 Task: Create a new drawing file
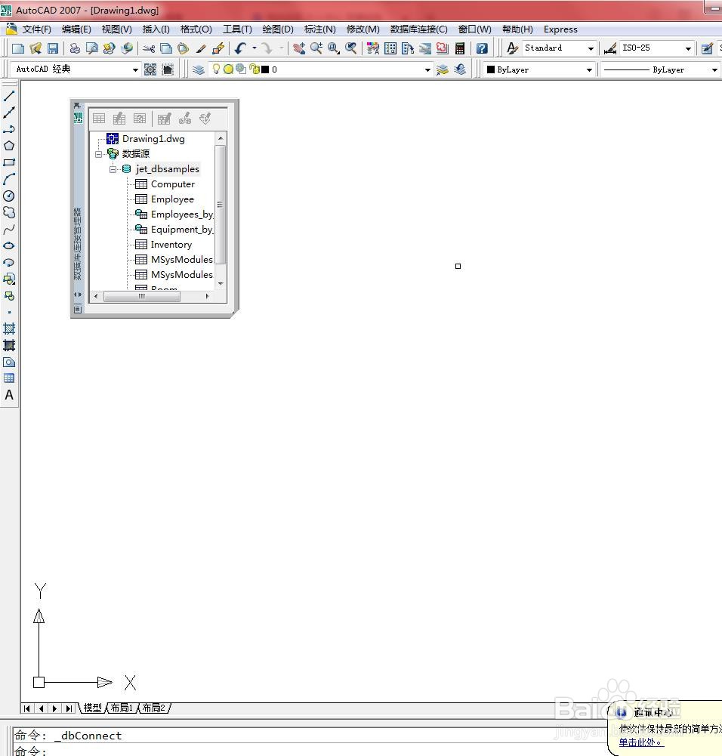click(x=18, y=48)
